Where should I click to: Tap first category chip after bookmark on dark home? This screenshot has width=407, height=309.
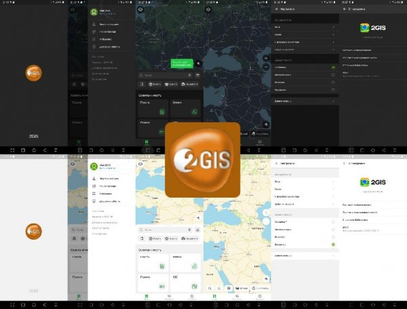click(155, 84)
